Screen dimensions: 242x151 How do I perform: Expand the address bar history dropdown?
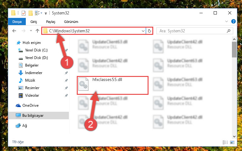[x=143, y=31]
